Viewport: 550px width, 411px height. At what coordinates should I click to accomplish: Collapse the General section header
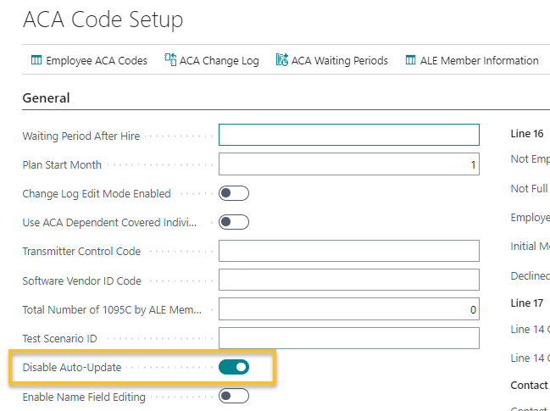[46, 97]
